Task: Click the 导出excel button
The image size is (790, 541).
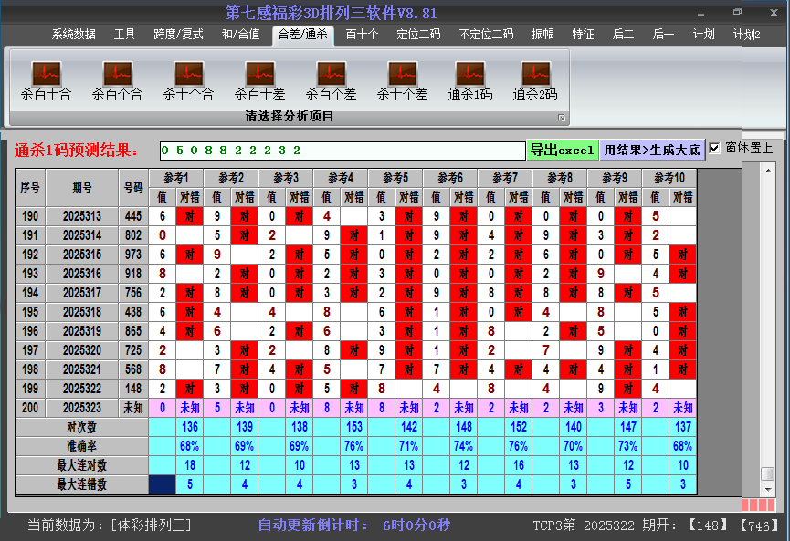Action: point(563,148)
